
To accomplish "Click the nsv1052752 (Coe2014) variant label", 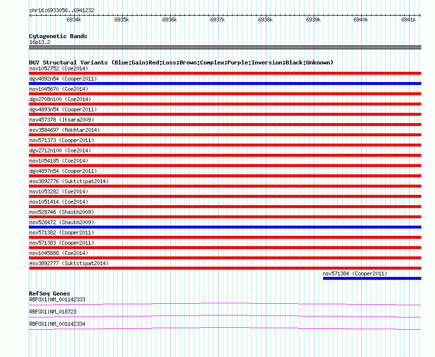I will [x=59, y=68].
